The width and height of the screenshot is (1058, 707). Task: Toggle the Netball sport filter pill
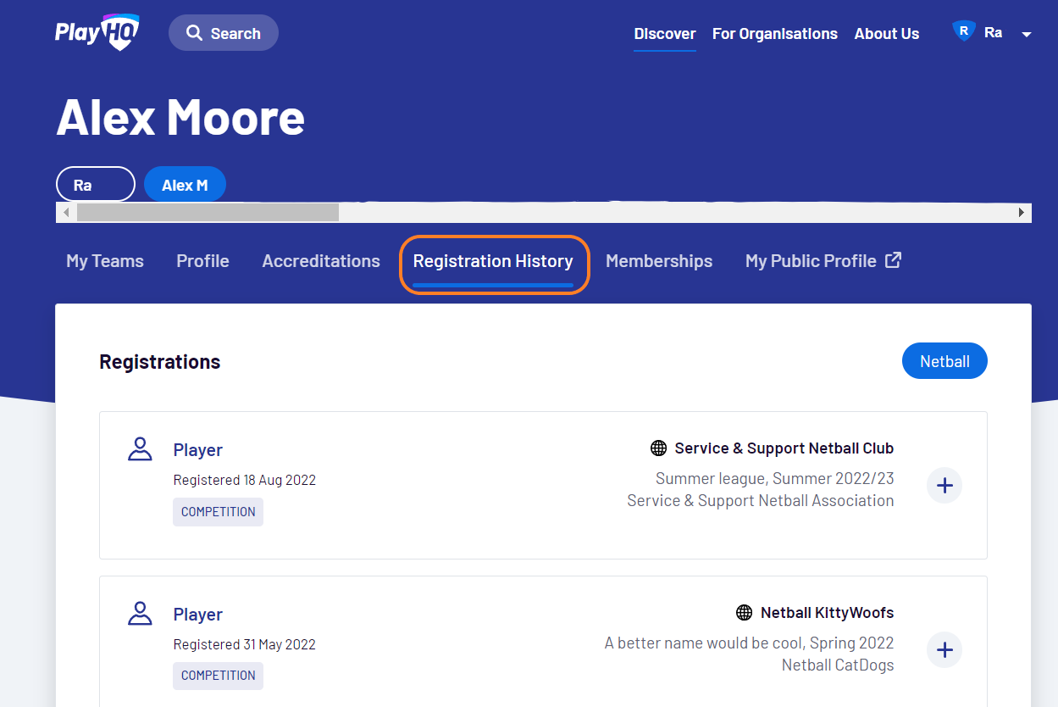pos(944,360)
